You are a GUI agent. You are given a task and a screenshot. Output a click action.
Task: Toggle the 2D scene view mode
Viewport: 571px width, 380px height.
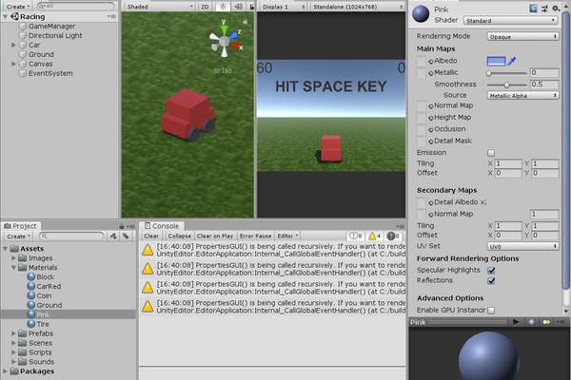205,7
